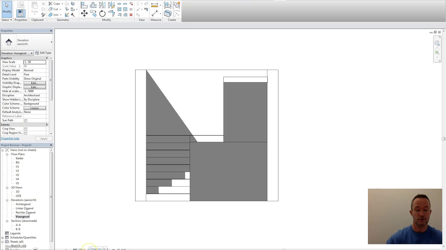Viewport: 446px width, 250px height.
Task: Select Mirror - Pick Axis tool
Action: point(102,5)
